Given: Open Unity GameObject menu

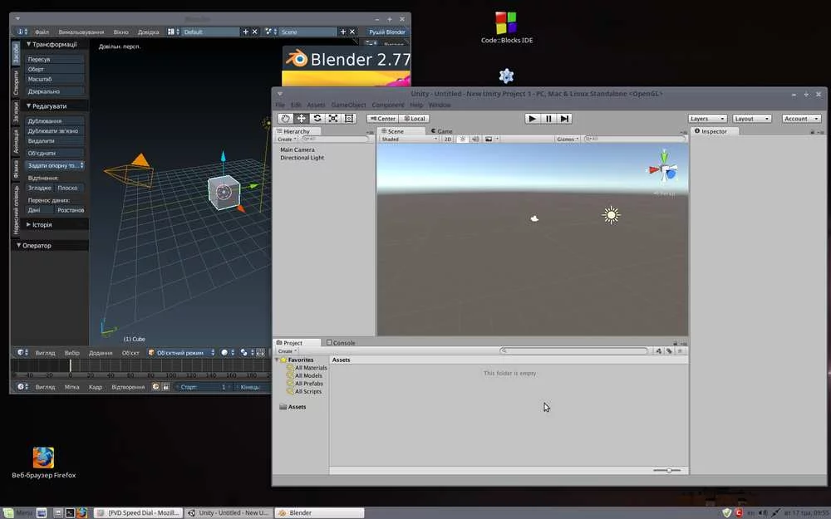Looking at the screenshot, I should pyautogui.click(x=349, y=105).
